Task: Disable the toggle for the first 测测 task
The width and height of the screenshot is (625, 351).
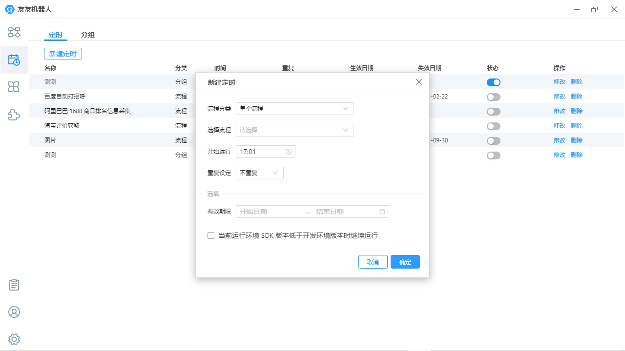Action: [x=493, y=82]
